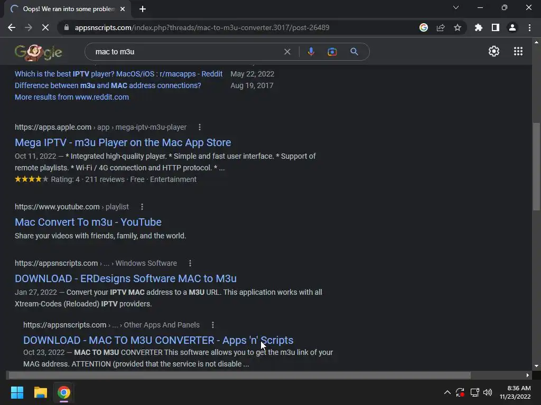Viewport: 541px width, 405px height.
Task: Open 'DOWNLOAD - MAC TO M3U CONVERTER - Apps 'n' Scripts'
Action: coord(158,340)
